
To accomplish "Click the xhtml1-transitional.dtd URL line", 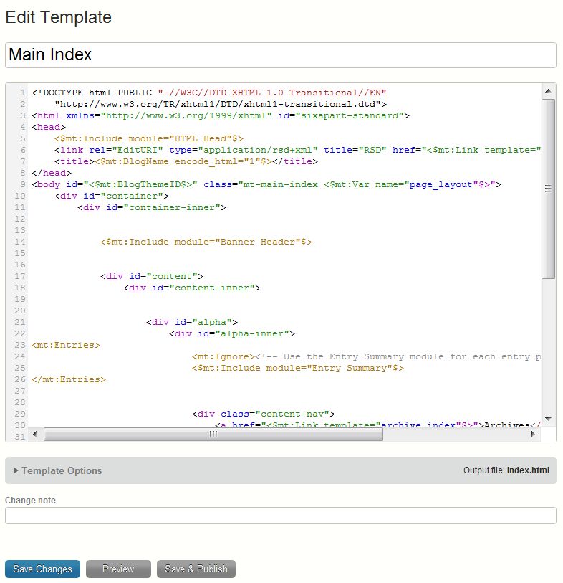I will tap(221, 104).
